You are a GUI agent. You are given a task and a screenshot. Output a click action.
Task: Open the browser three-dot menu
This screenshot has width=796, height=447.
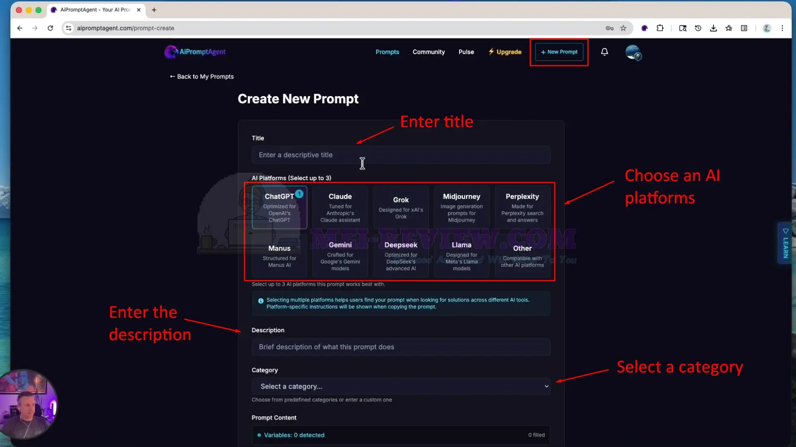pyautogui.click(x=782, y=28)
